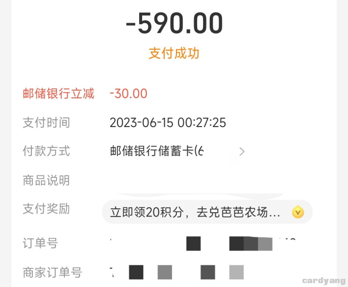Tap the -590.00 payment amount
The width and height of the screenshot is (348, 287).
[x=174, y=23]
